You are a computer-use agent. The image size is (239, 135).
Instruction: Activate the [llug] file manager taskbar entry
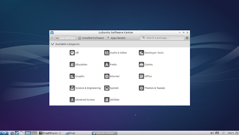pos(70,133)
